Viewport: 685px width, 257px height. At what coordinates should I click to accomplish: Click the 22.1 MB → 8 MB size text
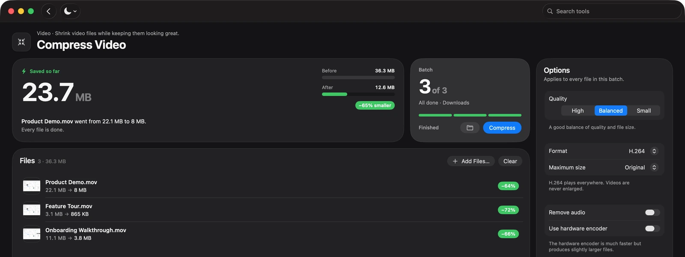click(x=66, y=190)
